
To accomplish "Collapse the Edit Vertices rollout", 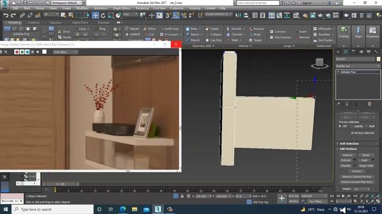I will tap(348, 149).
